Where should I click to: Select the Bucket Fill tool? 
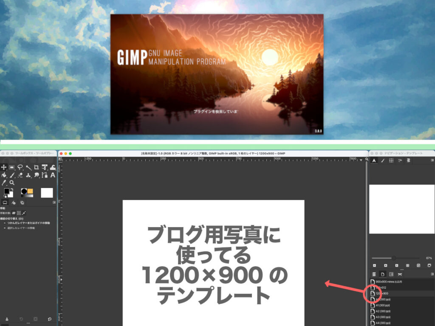click(4, 175)
